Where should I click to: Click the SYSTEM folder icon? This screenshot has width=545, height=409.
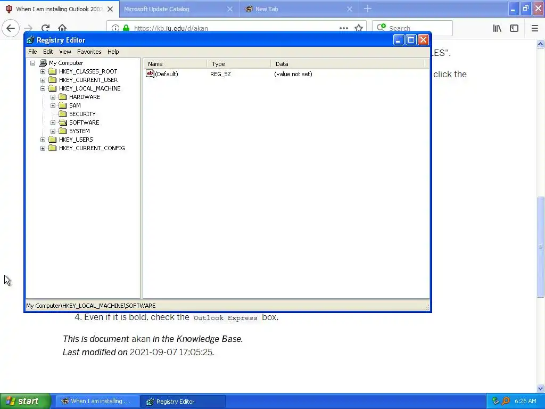coord(63,131)
